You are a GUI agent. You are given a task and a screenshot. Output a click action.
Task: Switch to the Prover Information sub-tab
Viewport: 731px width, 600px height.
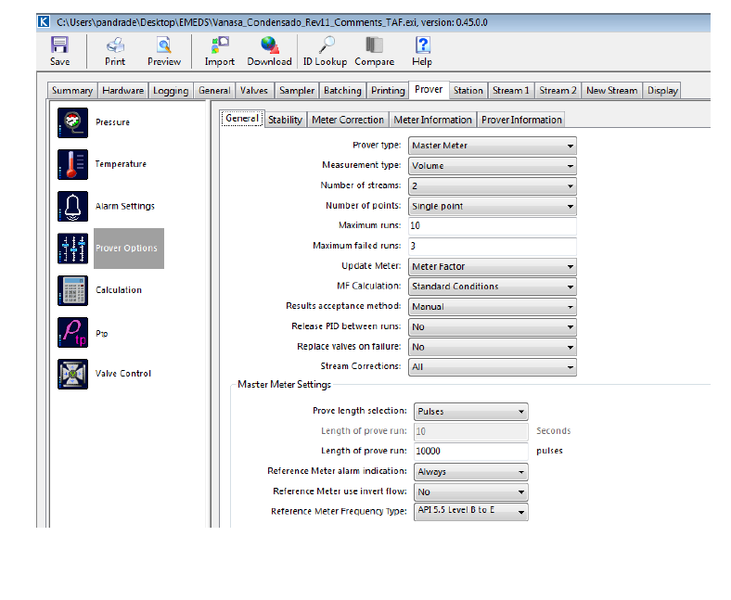521,120
